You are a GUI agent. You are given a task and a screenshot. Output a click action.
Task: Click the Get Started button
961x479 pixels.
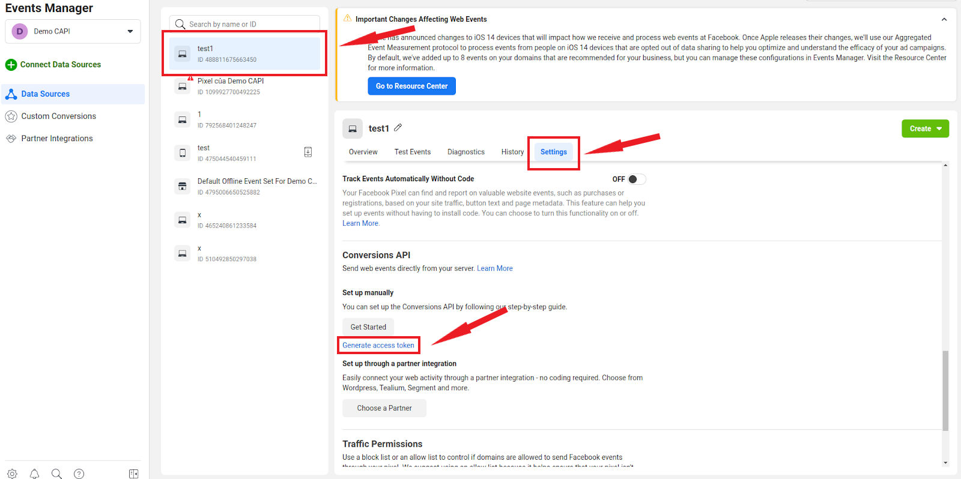point(368,327)
